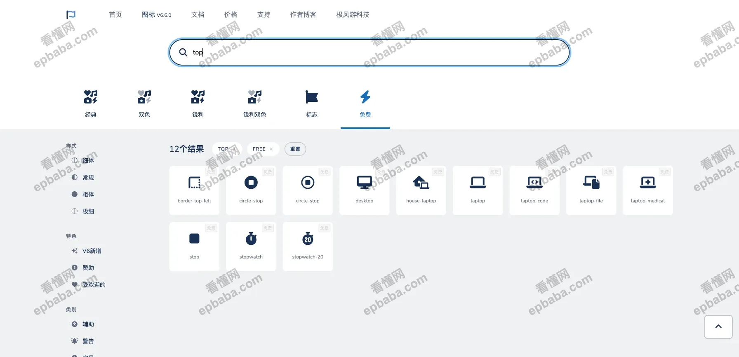Viewport: 739px width, 357px height.
Task: Click the 重置 reset button
Action: click(x=295, y=149)
